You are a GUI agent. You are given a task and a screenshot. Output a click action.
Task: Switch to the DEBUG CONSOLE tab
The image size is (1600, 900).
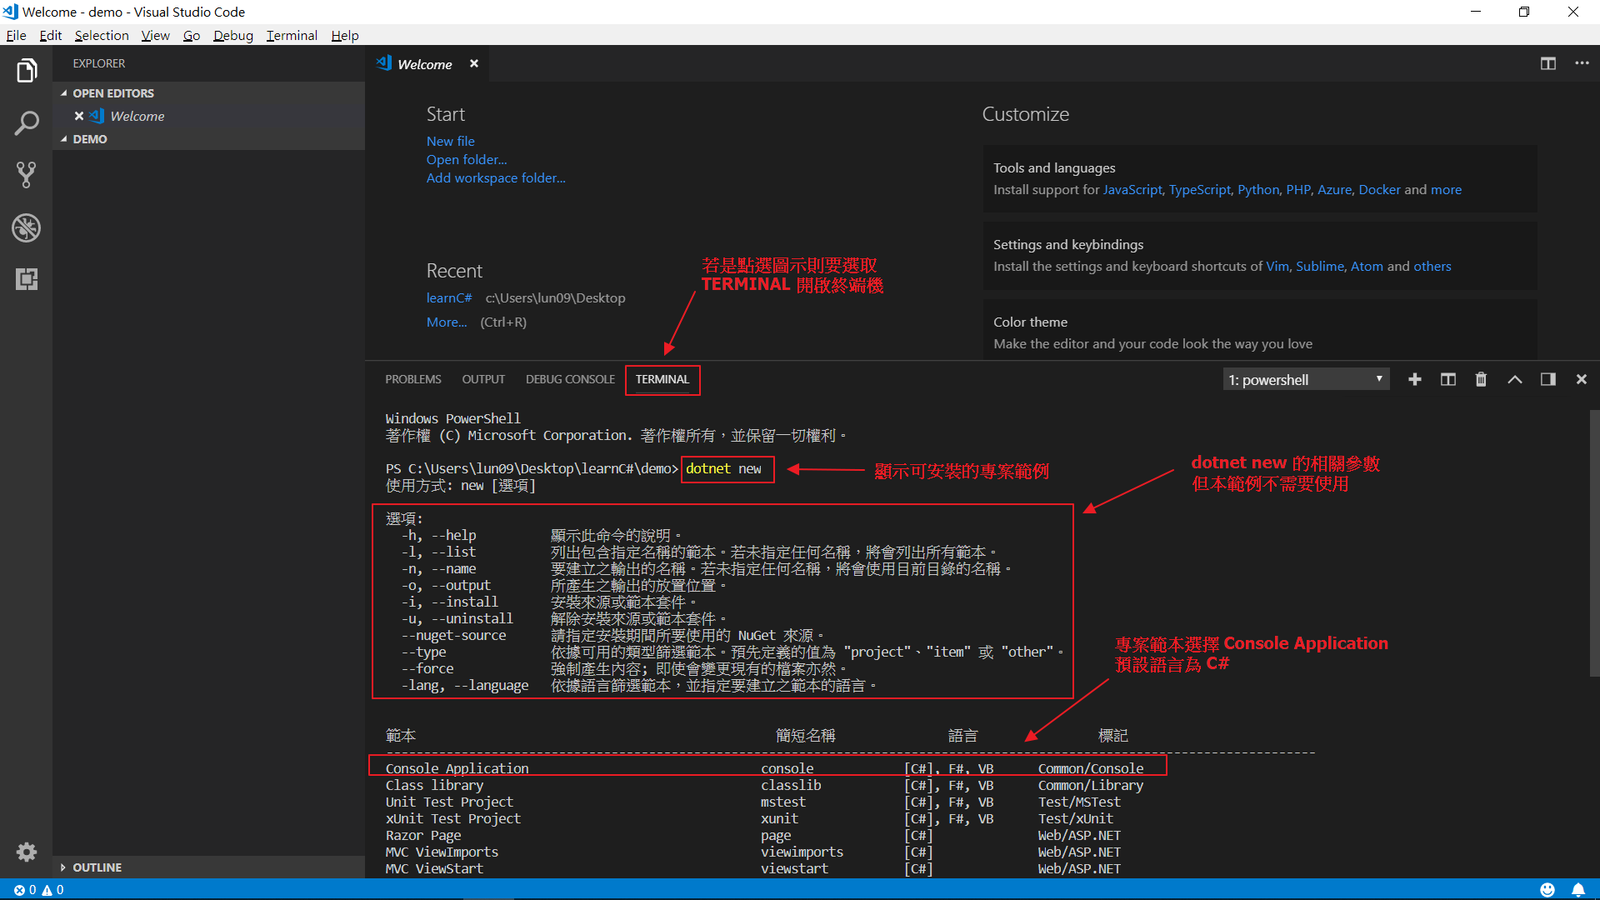(570, 380)
